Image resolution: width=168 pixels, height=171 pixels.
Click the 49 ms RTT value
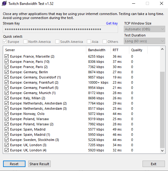point(117,129)
